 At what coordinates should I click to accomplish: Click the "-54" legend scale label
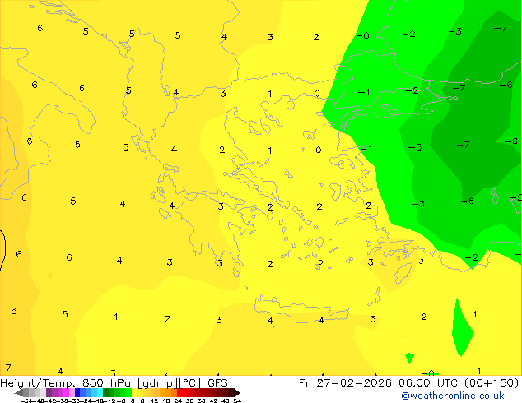tap(27, 401)
